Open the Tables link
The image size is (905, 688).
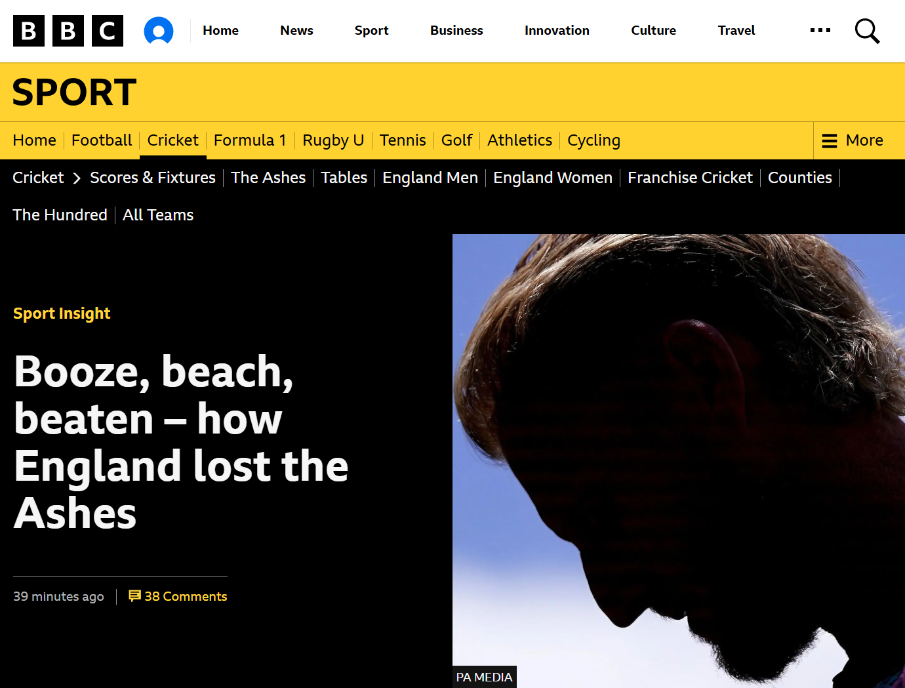click(x=344, y=178)
